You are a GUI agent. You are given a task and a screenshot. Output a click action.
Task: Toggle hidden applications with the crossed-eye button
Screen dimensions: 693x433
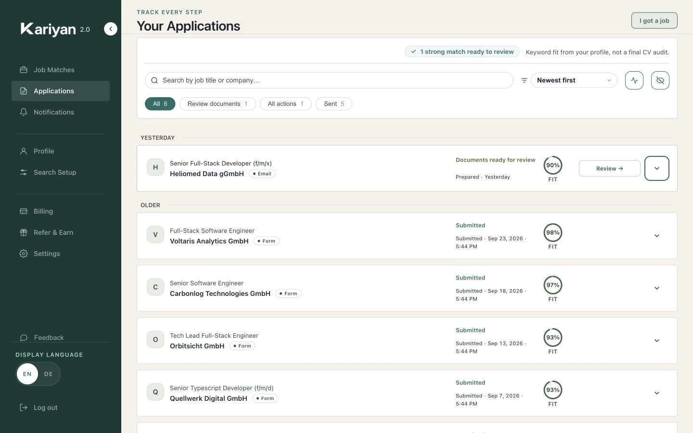point(660,80)
